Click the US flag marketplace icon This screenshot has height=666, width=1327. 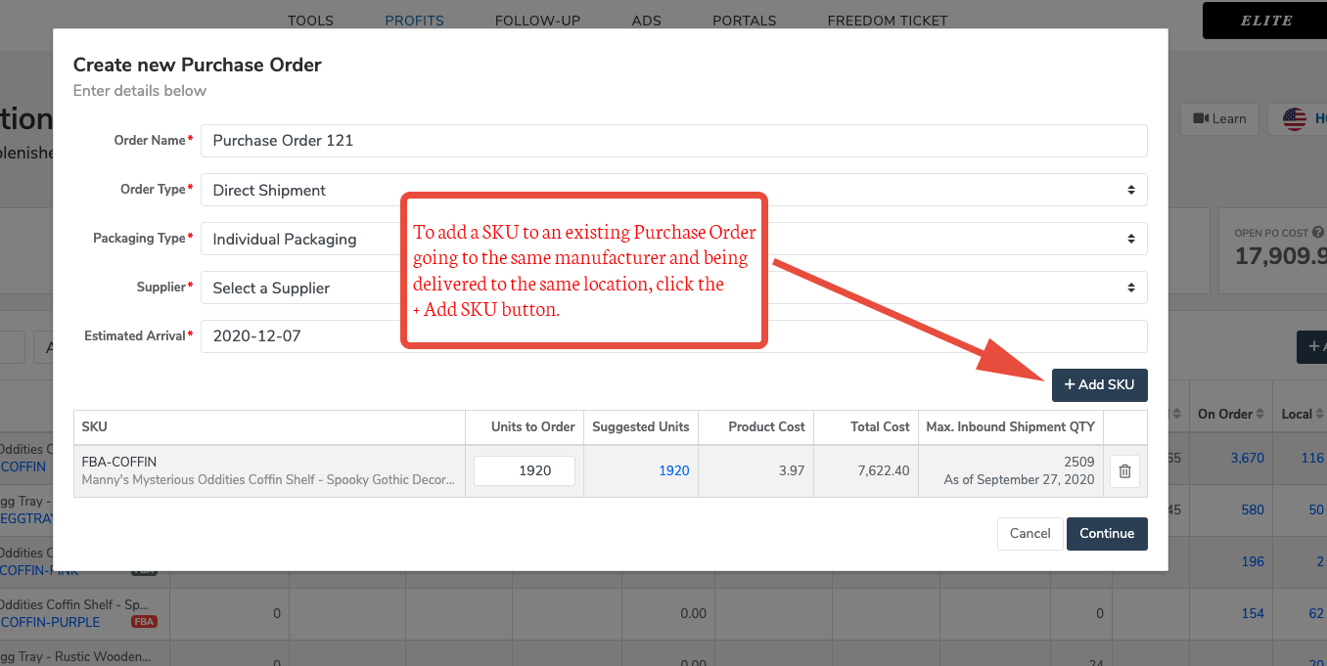pos(1295,118)
